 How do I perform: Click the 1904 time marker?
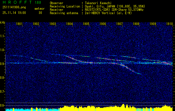pyautogui.click(x=70, y=24)
